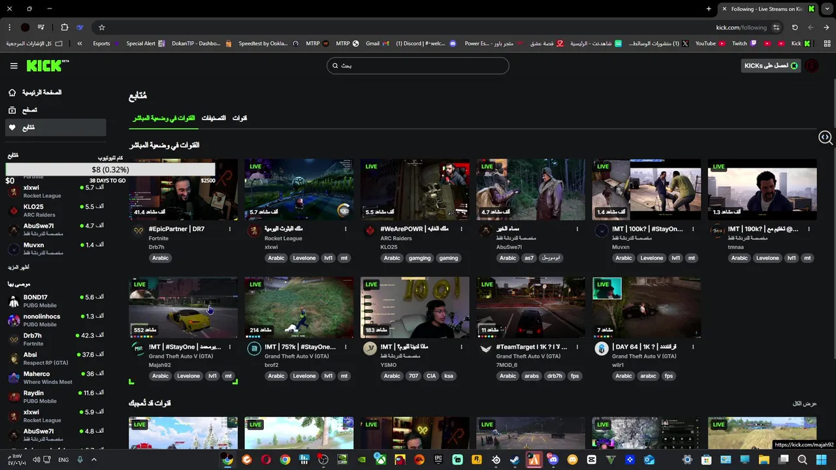Screen dimensions: 836x470
Task: Open three-dot menu on #WeArePOWR card
Action: click(461, 229)
